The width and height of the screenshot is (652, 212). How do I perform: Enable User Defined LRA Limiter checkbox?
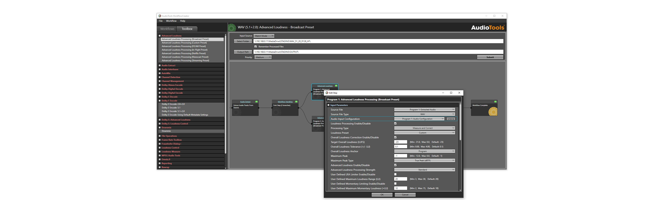(395, 174)
